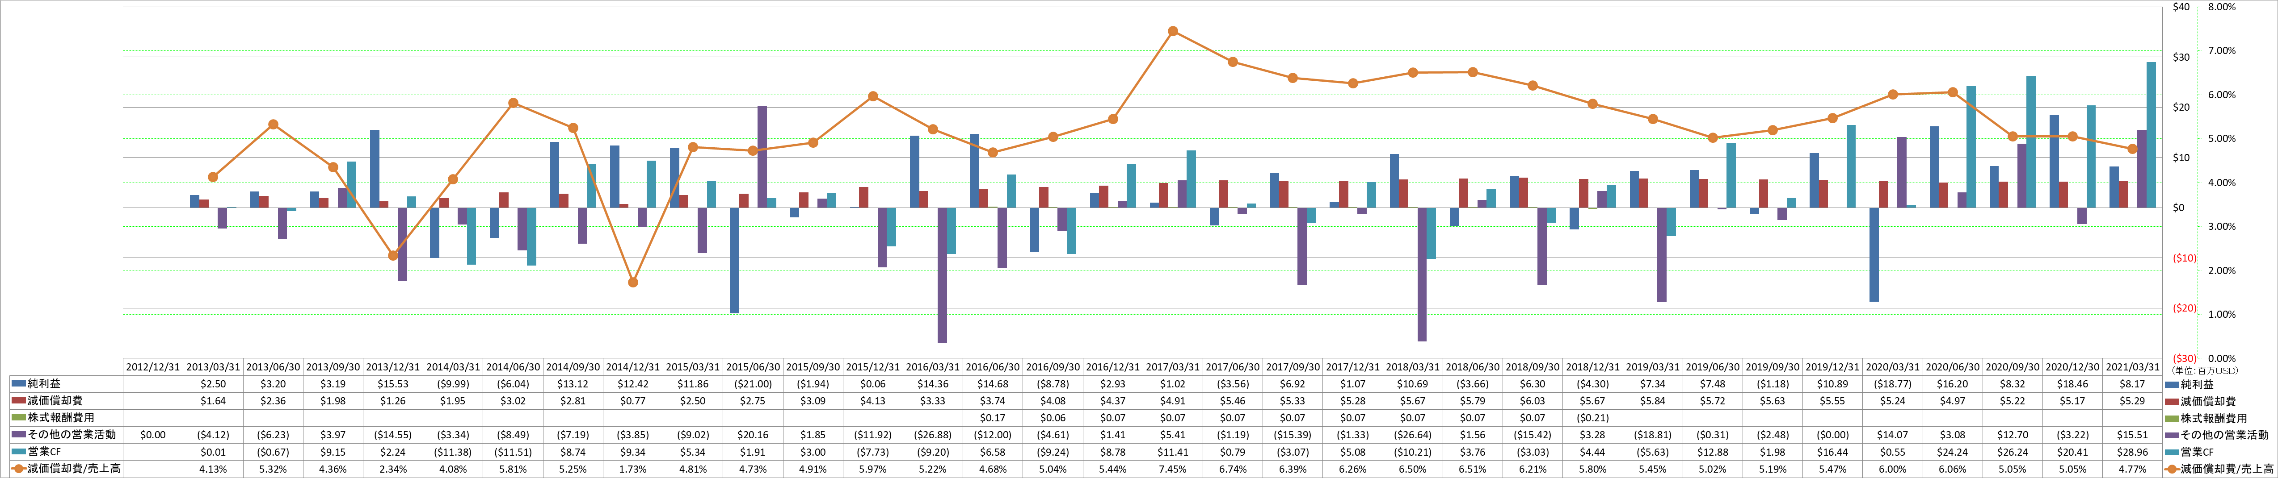Click red 減価償却費 color key in table row

pos(19,401)
